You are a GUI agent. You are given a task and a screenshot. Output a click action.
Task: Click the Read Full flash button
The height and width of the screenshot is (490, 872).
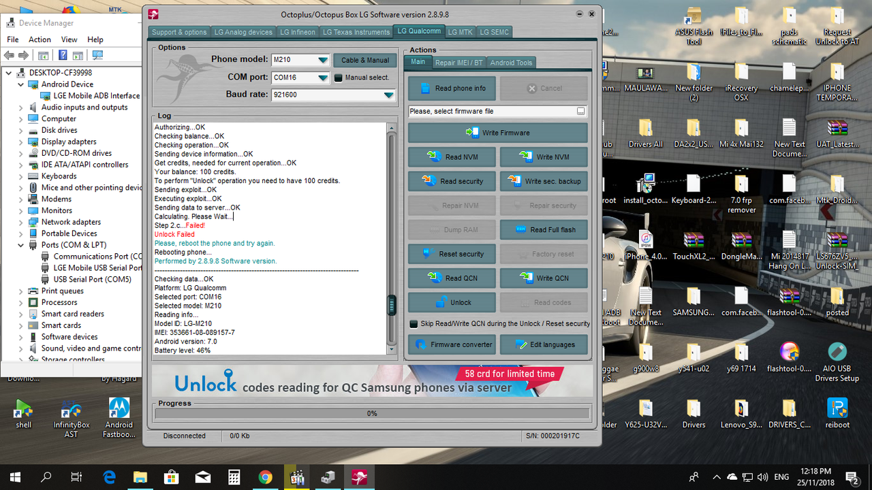[544, 229]
